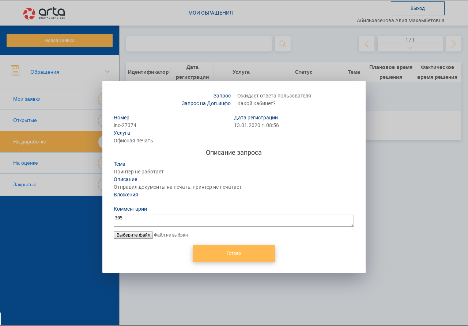Click the documents icon beside Обращения

15,71
